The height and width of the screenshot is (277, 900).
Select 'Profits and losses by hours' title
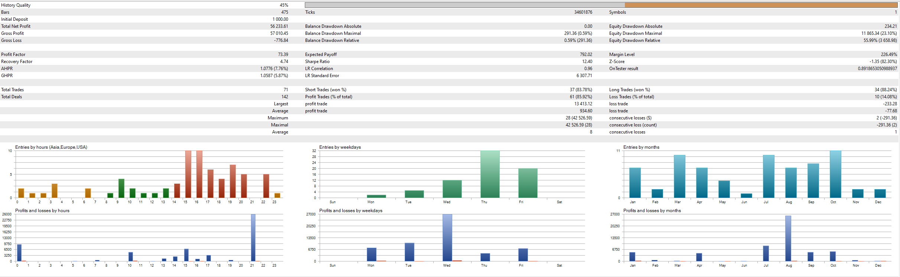point(42,211)
